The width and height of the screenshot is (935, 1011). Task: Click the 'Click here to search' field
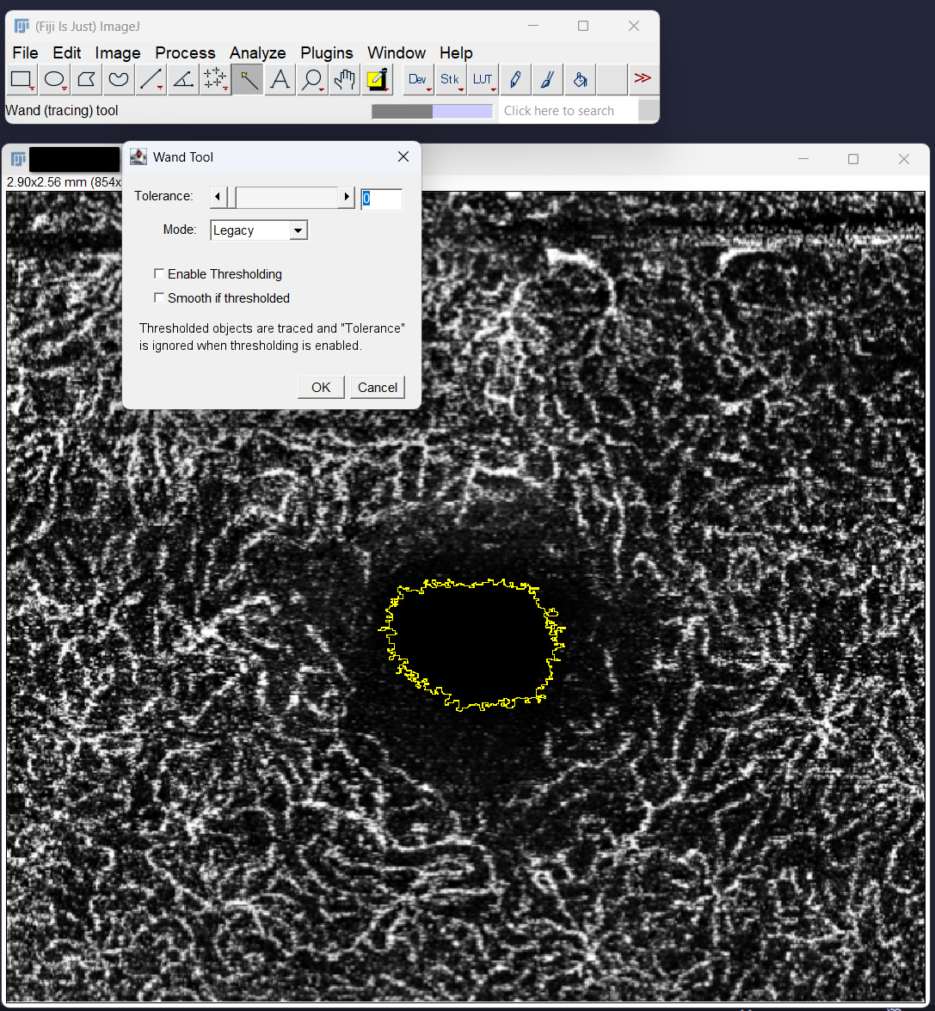pyautogui.click(x=568, y=111)
